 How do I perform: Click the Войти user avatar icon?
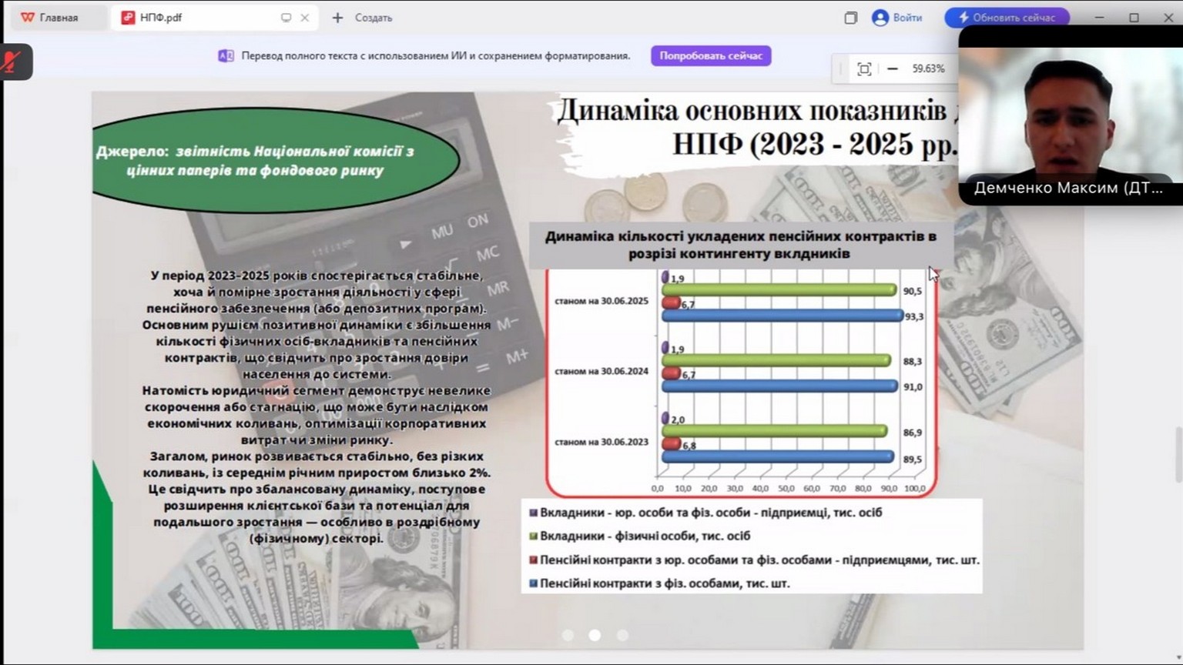[880, 18]
